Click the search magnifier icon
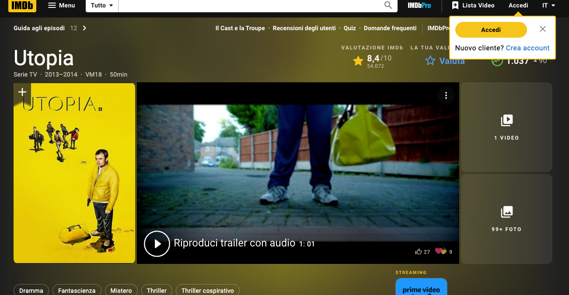The height and width of the screenshot is (295, 569). tap(388, 6)
